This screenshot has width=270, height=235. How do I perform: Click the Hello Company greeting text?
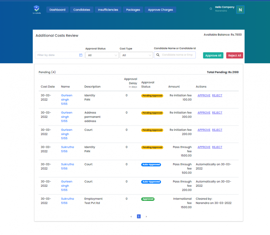coord(225,7)
